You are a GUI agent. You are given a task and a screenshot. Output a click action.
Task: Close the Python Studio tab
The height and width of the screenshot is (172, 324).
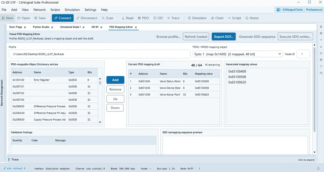click(52, 27)
